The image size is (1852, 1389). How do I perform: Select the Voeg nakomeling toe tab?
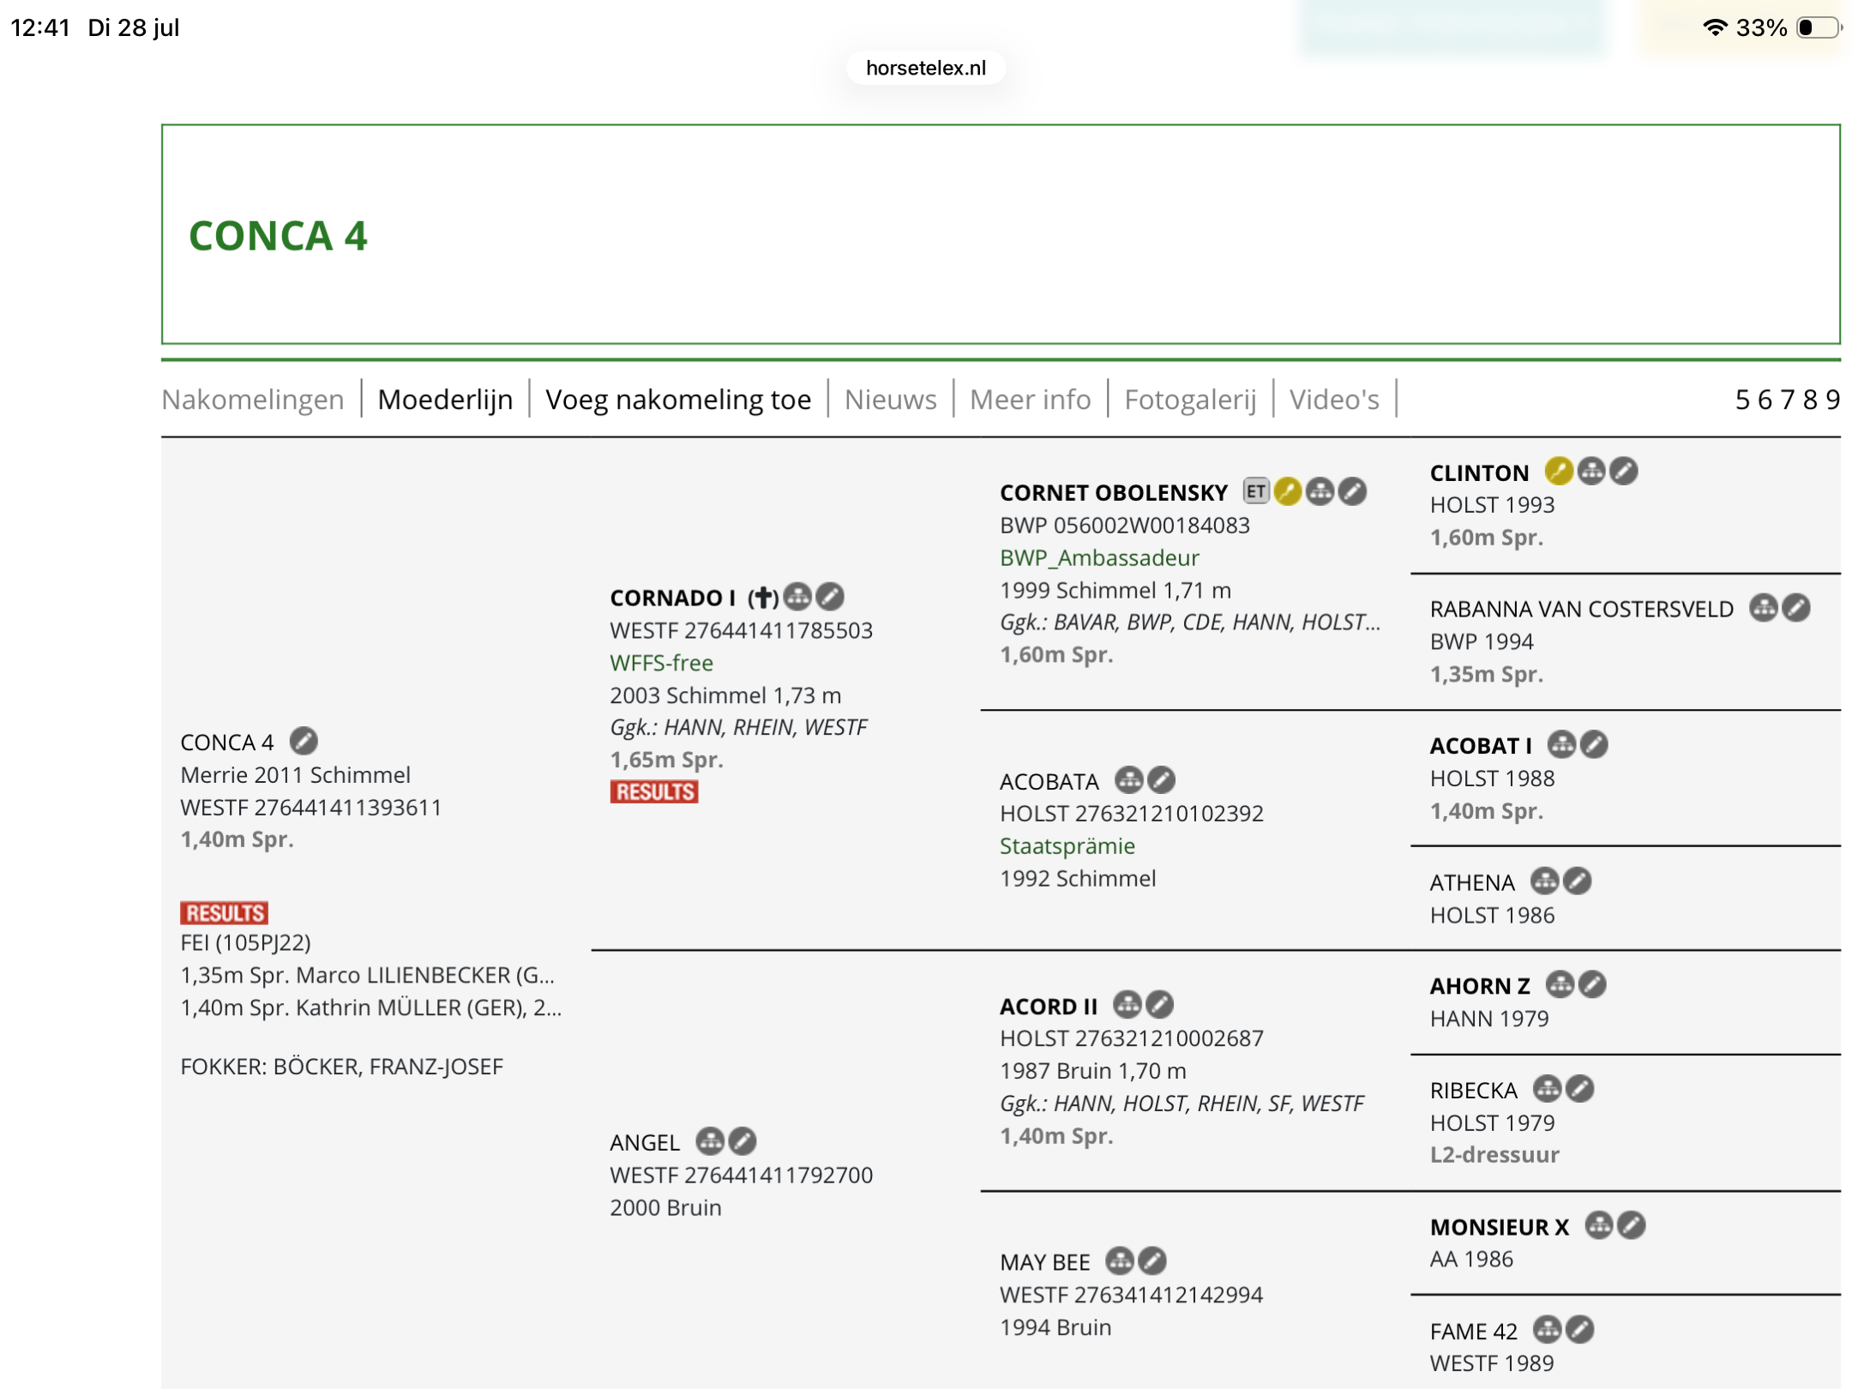(x=678, y=399)
